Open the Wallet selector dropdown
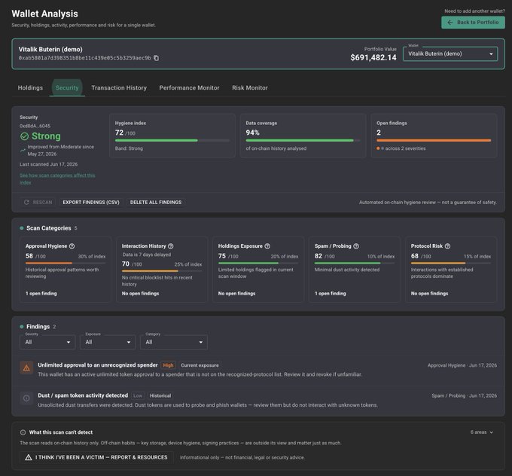The width and height of the screenshot is (512, 476). click(450, 54)
